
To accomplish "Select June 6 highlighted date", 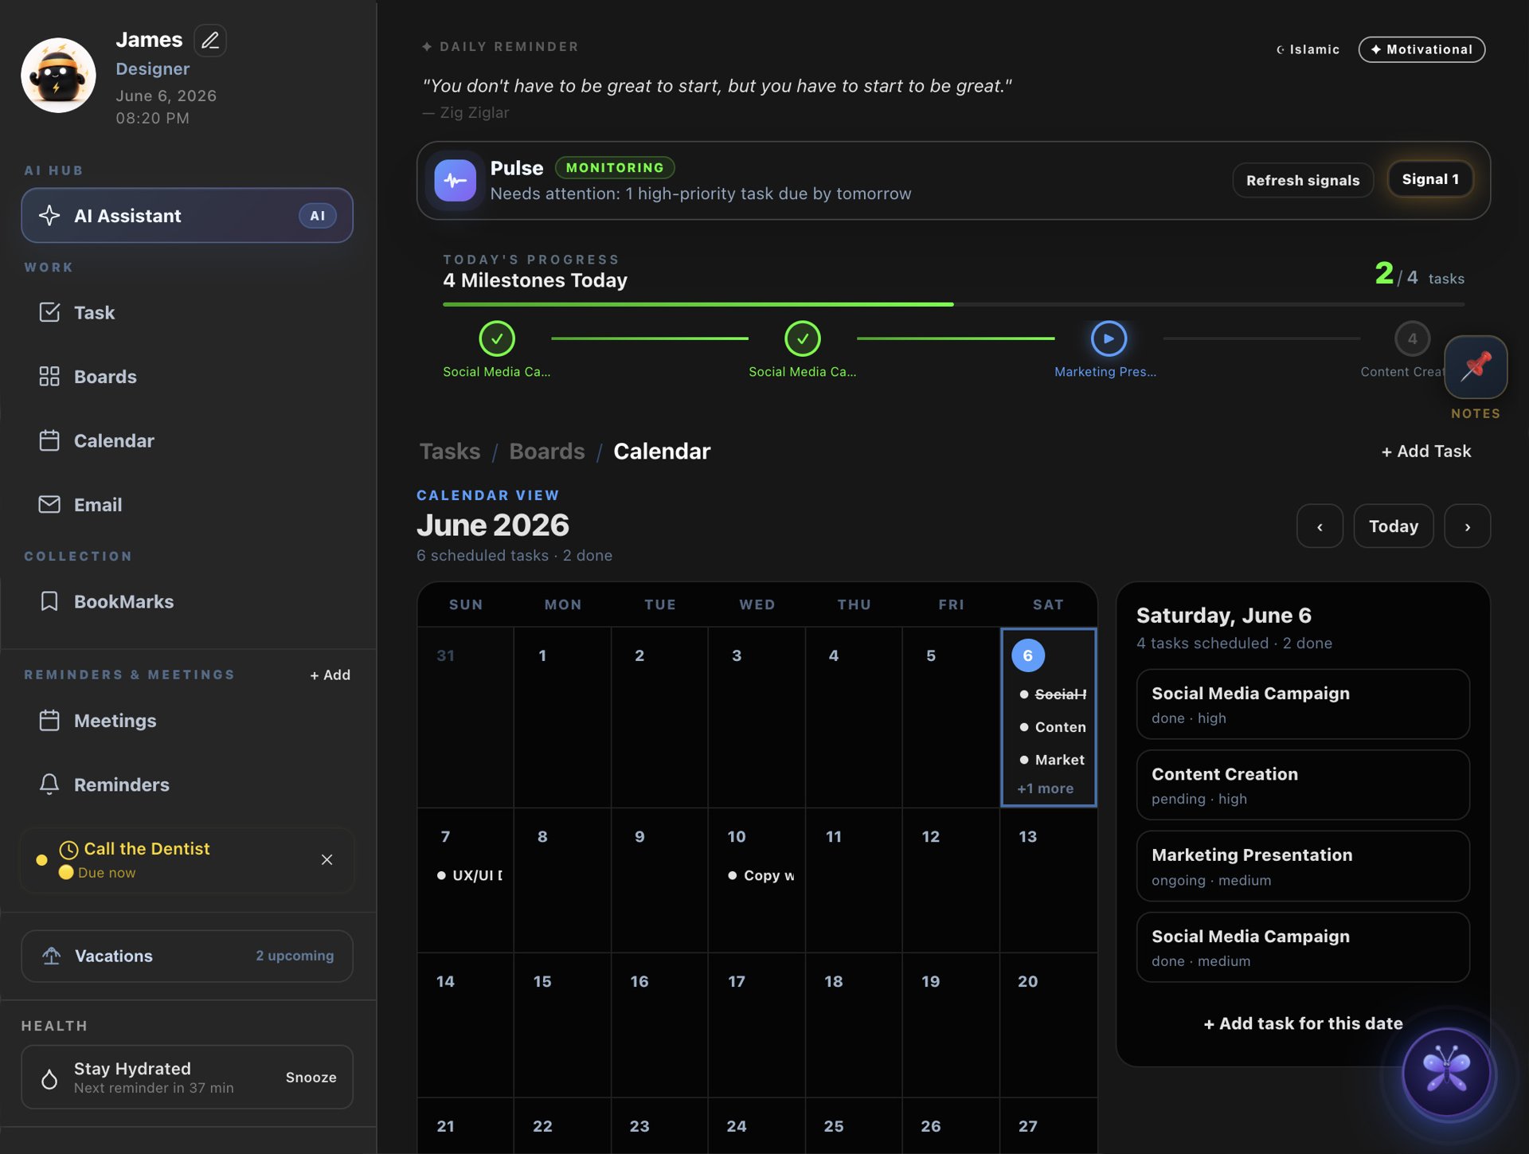I will (x=1027, y=655).
